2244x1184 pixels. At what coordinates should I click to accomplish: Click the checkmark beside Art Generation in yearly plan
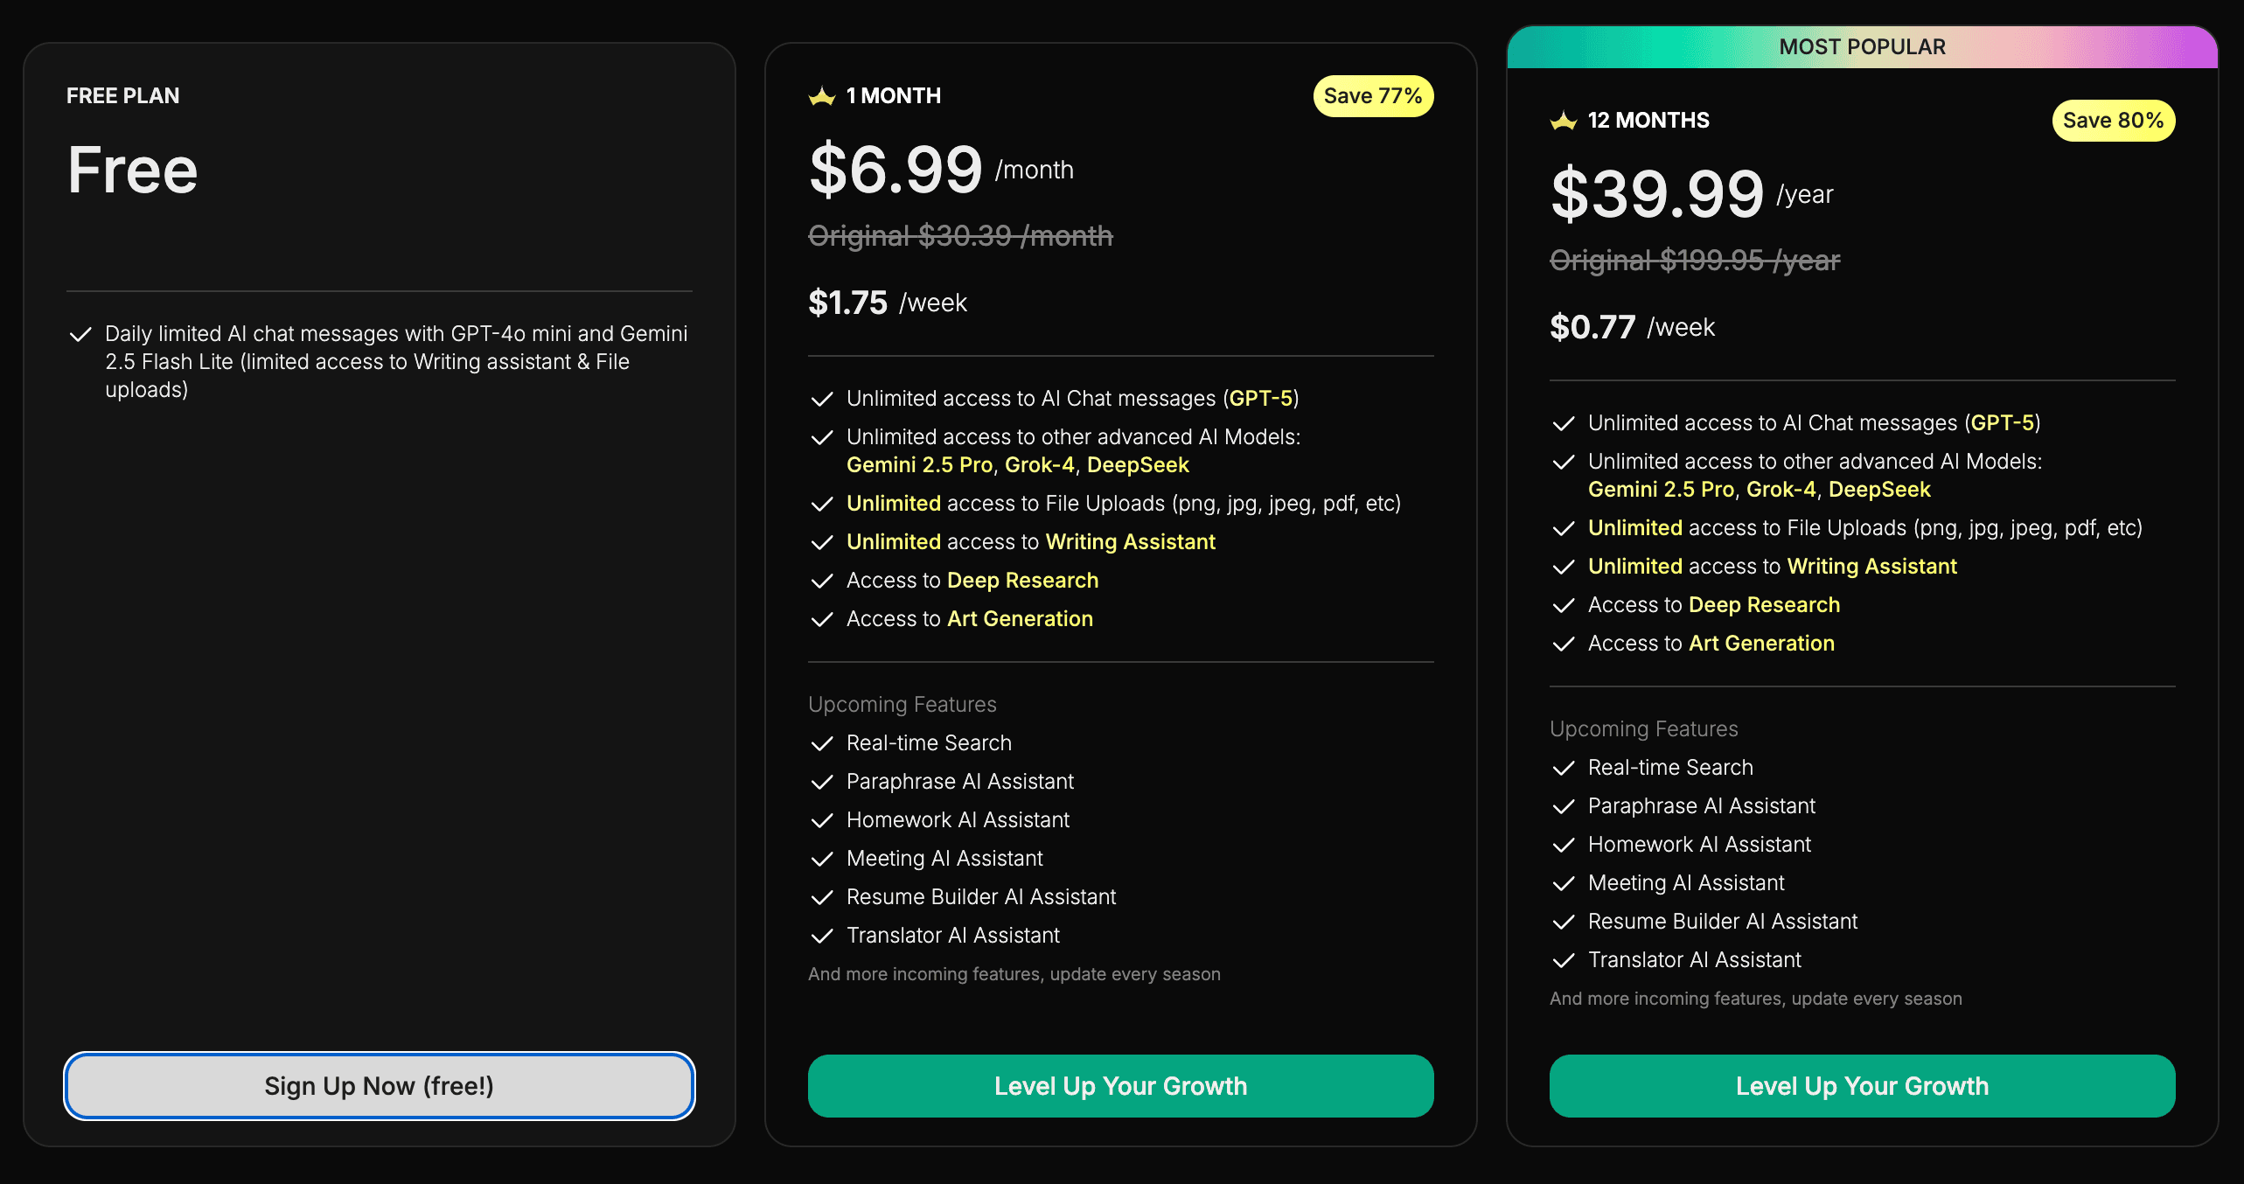[x=1564, y=644]
